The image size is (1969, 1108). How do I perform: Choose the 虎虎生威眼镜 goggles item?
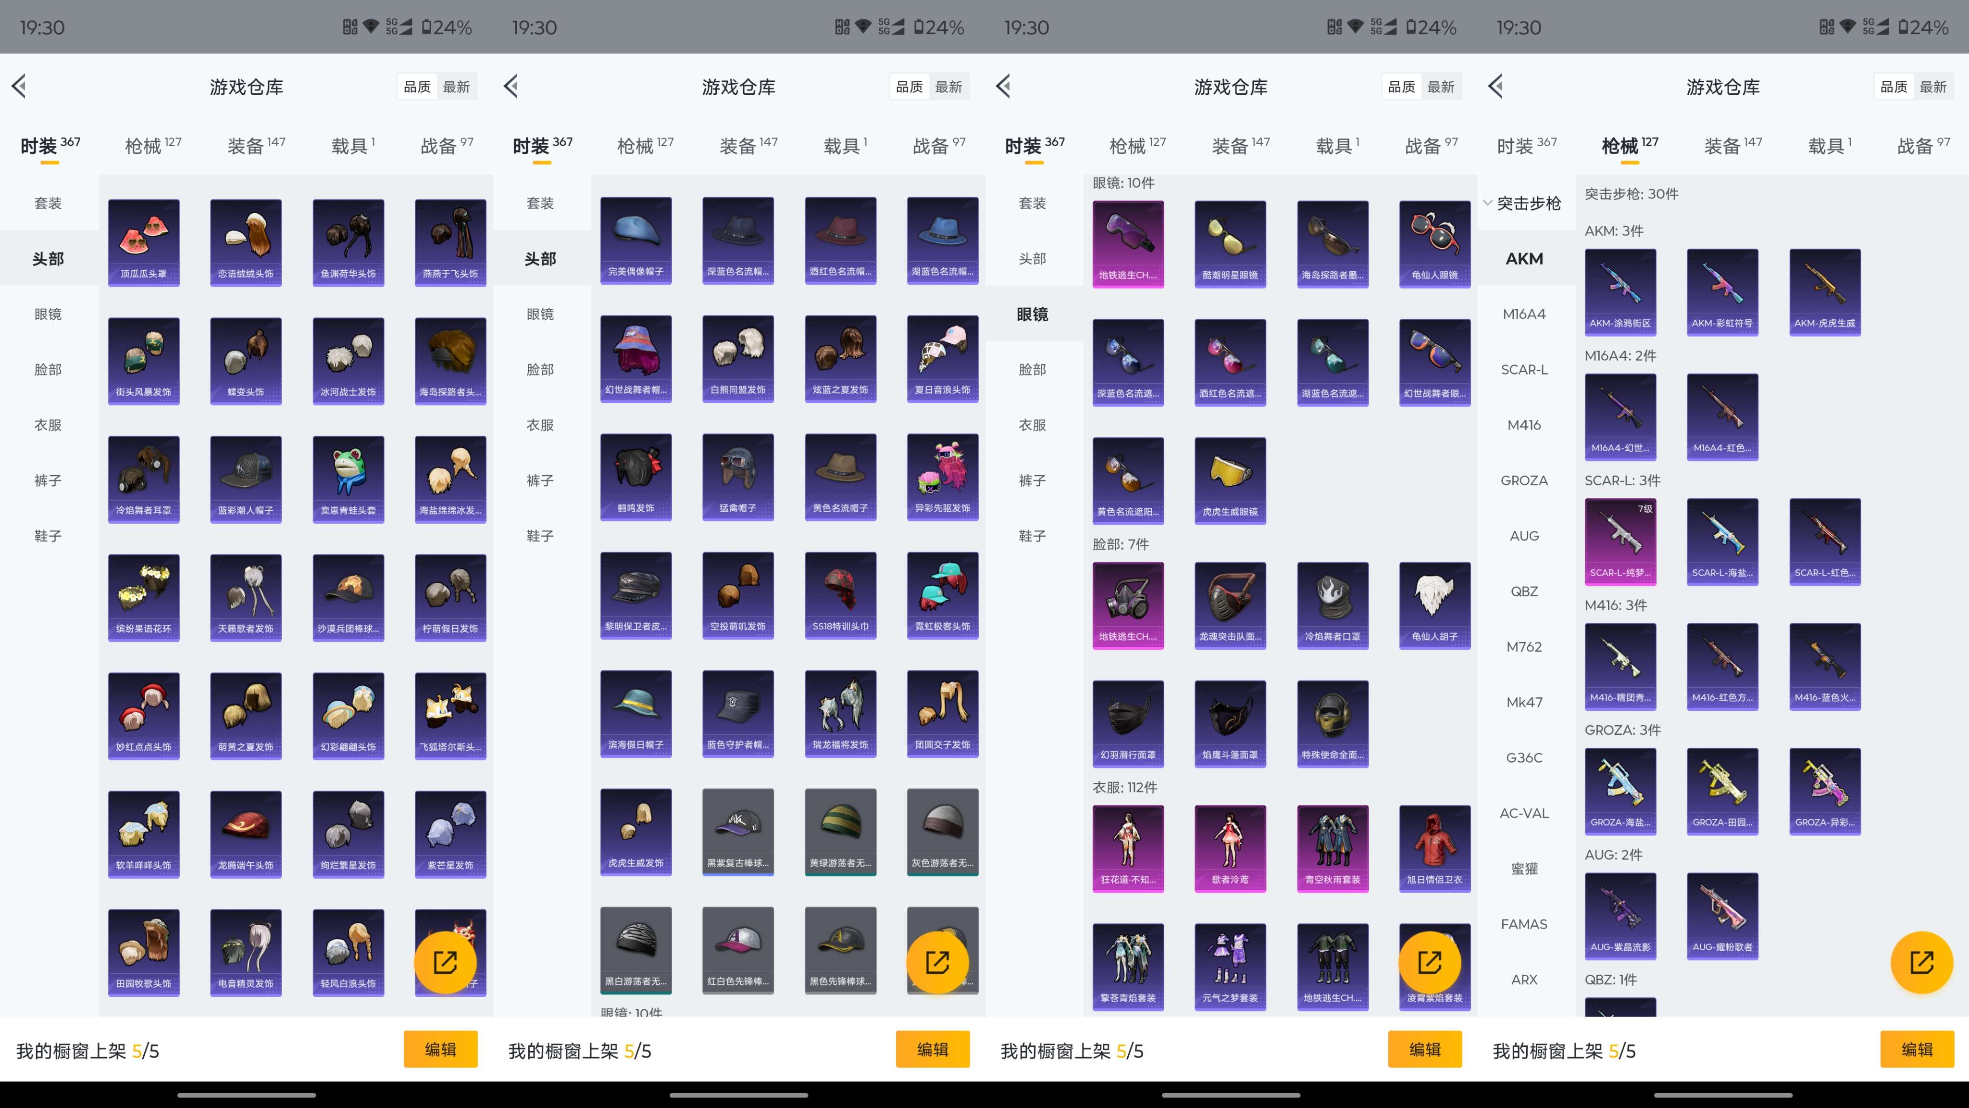point(1231,481)
